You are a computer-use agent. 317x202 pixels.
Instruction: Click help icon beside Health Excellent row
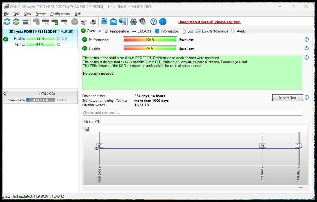click(x=307, y=48)
